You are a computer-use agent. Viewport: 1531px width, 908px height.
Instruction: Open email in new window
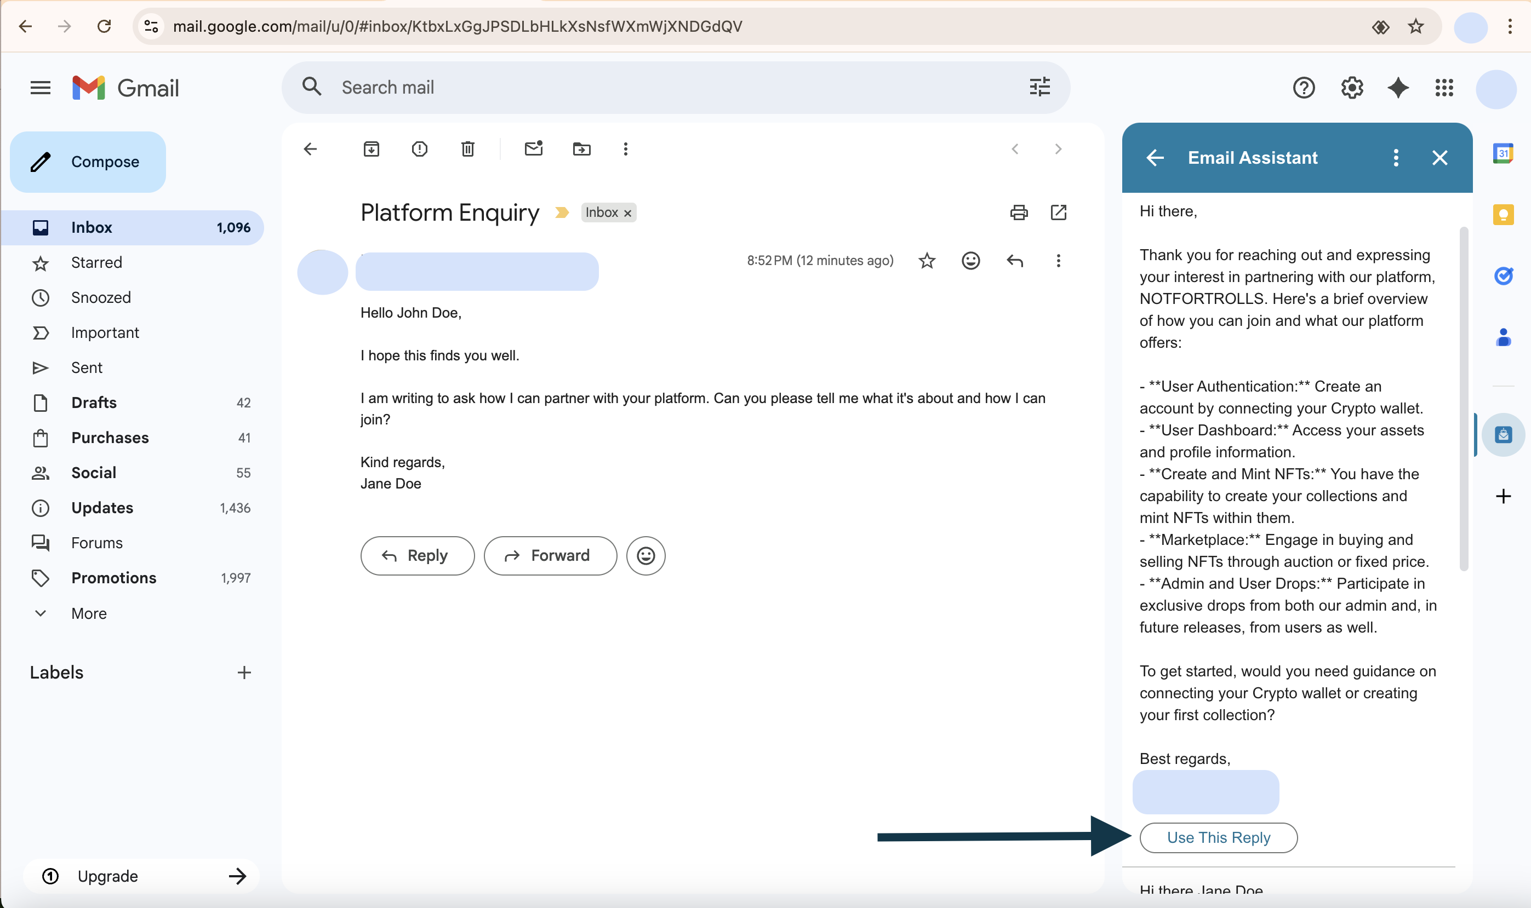pos(1059,212)
